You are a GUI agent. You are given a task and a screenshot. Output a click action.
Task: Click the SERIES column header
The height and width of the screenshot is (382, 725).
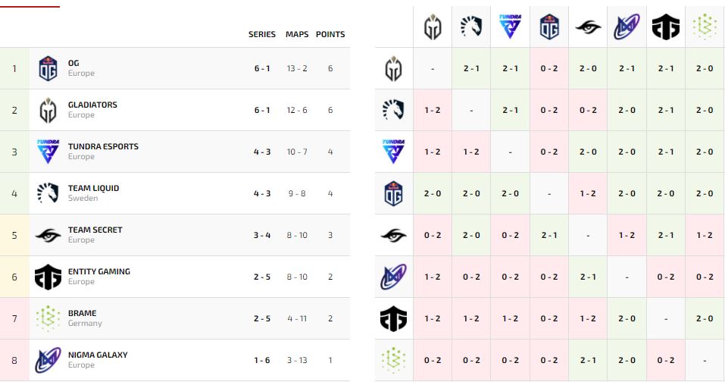click(x=262, y=34)
